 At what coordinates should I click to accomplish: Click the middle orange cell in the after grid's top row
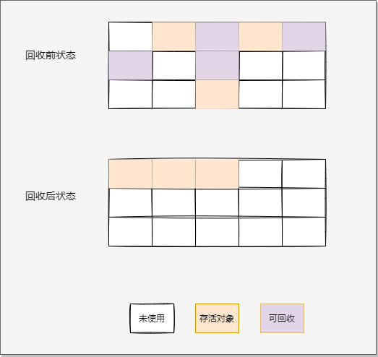(x=173, y=173)
